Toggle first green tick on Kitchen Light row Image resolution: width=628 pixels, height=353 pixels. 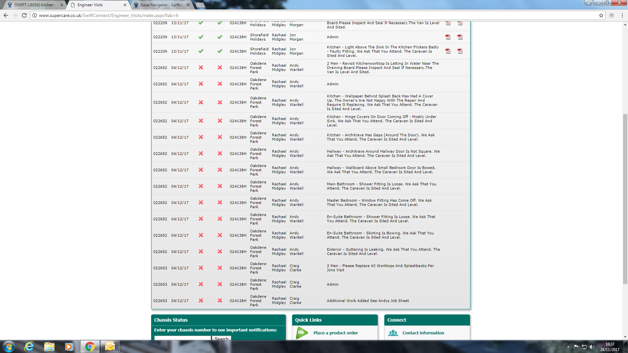click(201, 51)
